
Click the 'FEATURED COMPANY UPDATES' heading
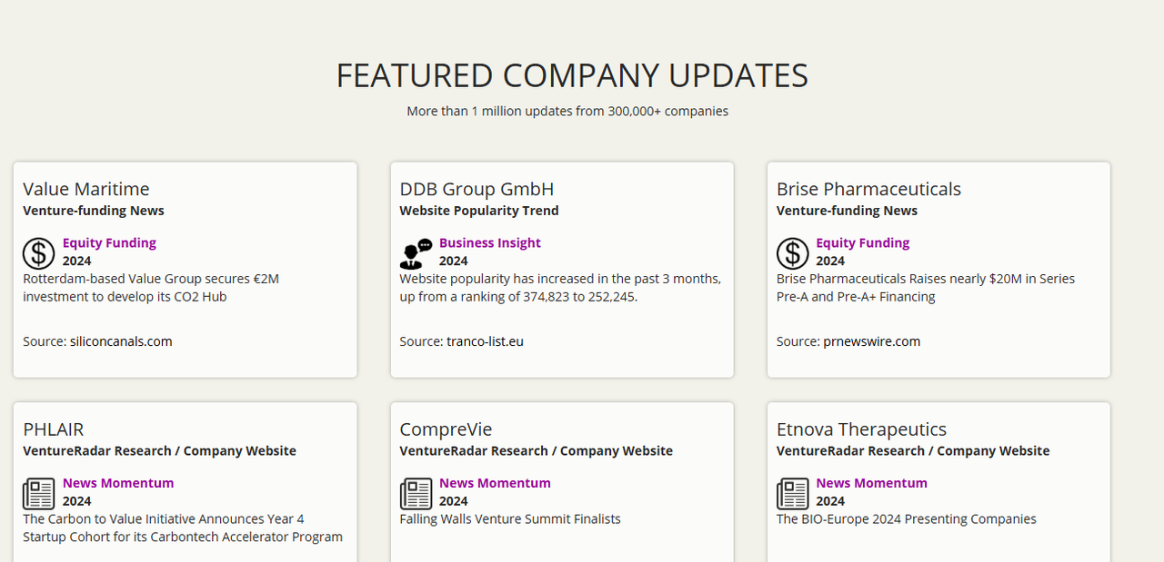[572, 75]
